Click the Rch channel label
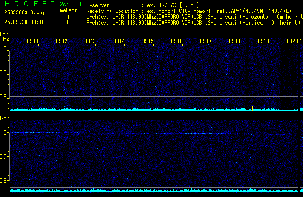This screenshot has height=197, width=303. [4, 118]
